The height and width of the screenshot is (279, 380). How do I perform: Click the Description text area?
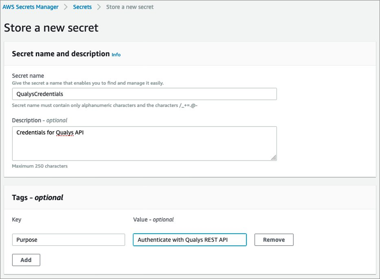pos(145,144)
